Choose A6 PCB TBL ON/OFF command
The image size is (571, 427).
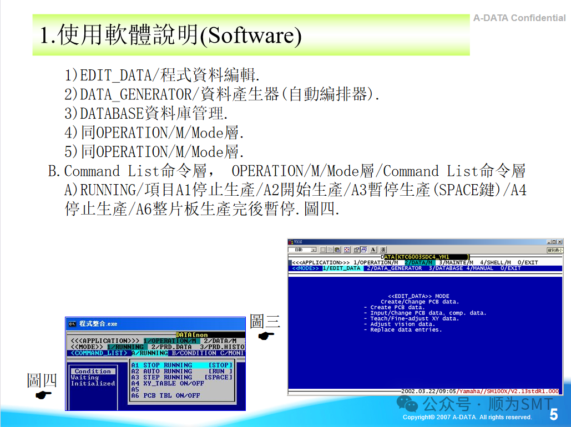click(165, 395)
